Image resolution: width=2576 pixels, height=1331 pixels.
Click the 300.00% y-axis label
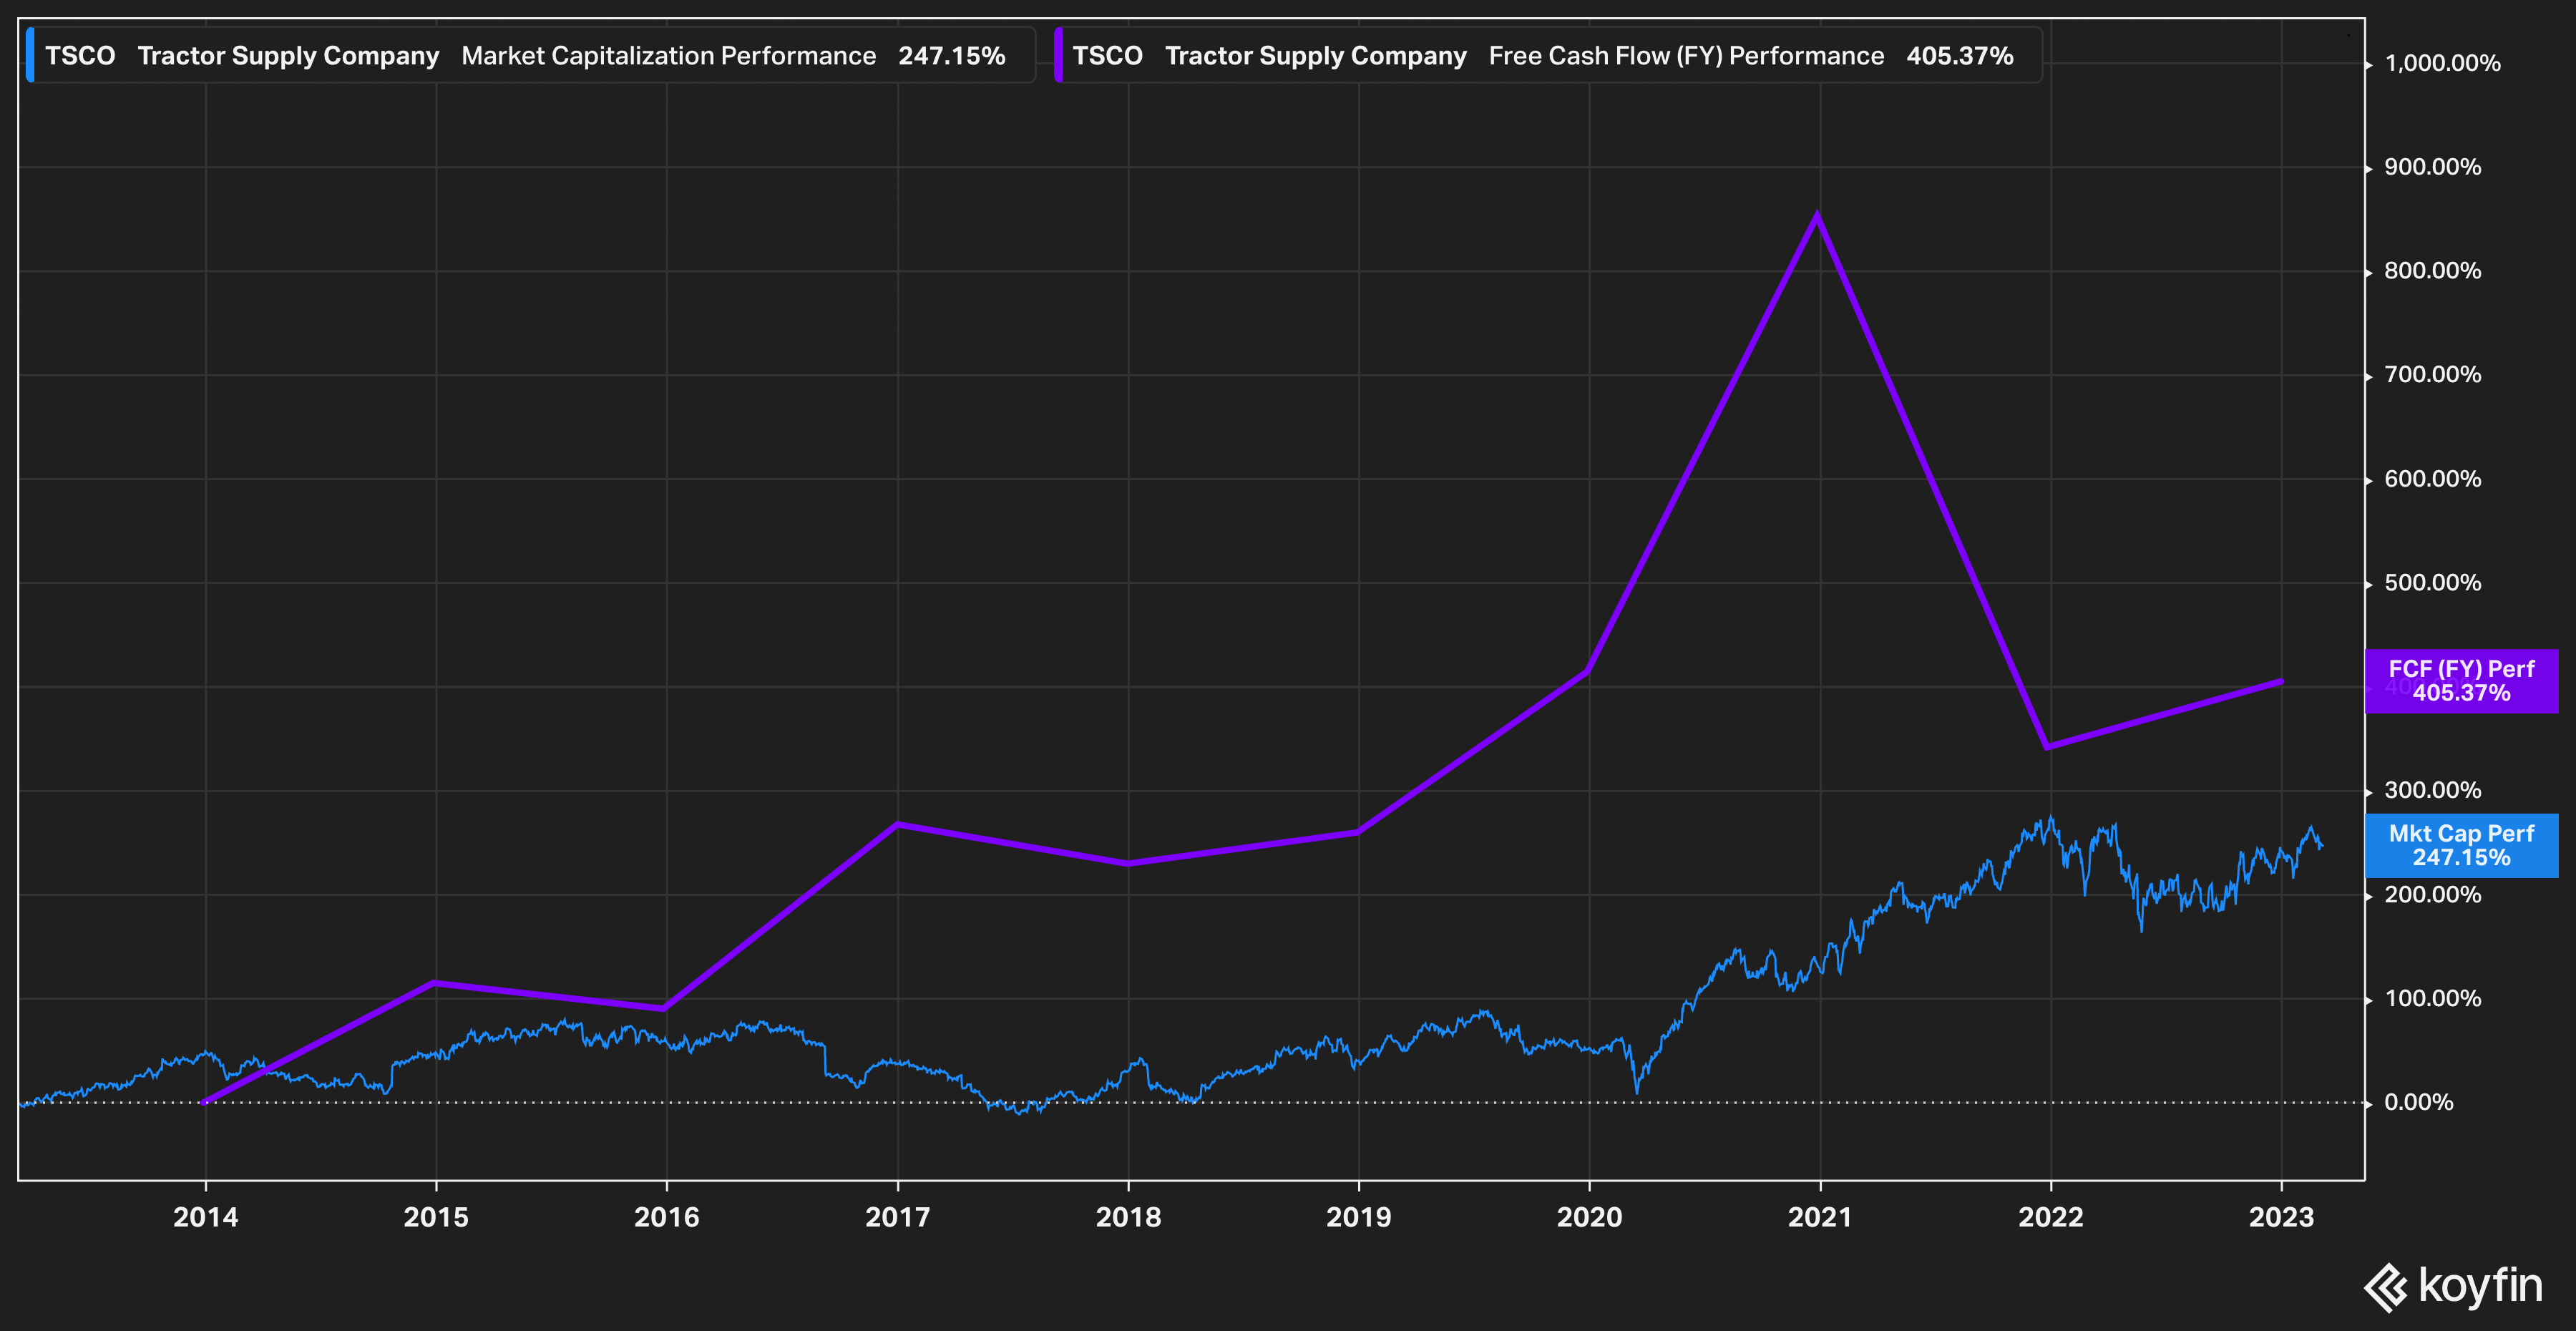click(x=2432, y=791)
